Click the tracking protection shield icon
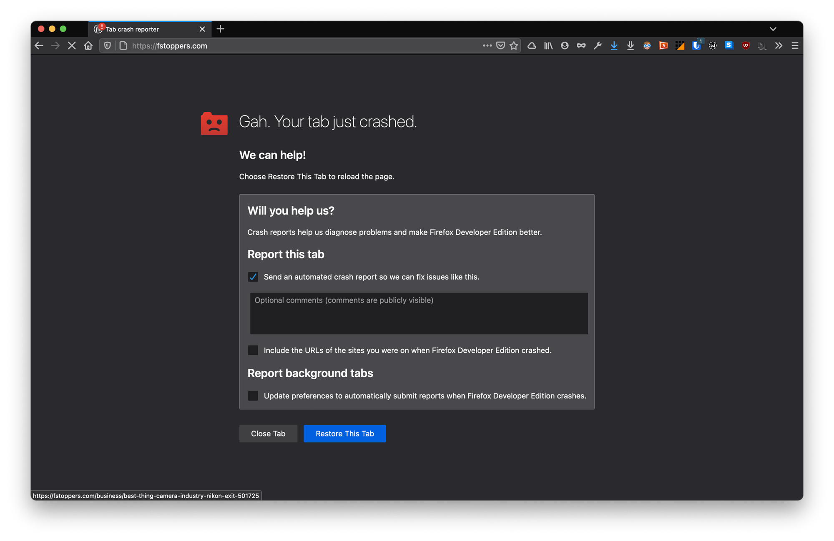Image resolution: width=834 pixels, height=541 pixels. [108, 46]
